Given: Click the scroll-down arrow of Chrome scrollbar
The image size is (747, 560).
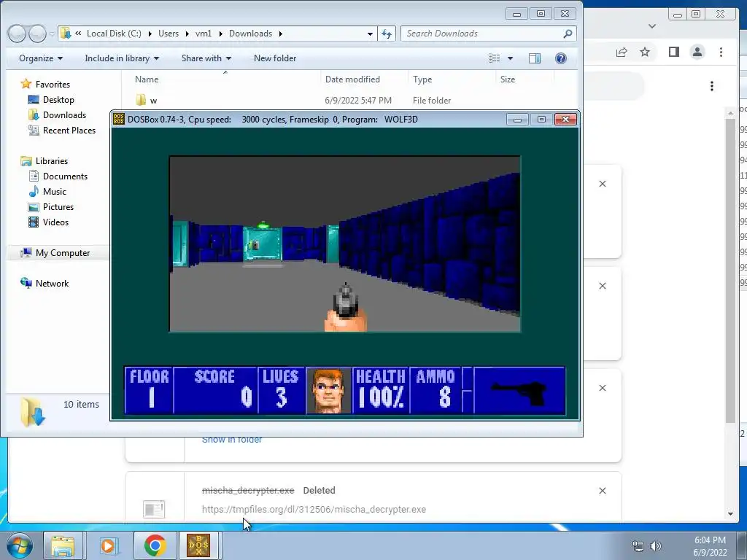Looking at the screenshot, I should click(x=730, y=514).
